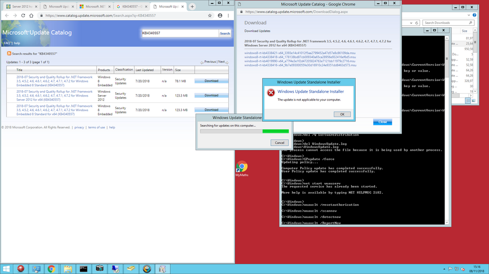489x274 pixels.
Task: Click the KB4340557 catalog search field
Action: (x=180, y=33)
